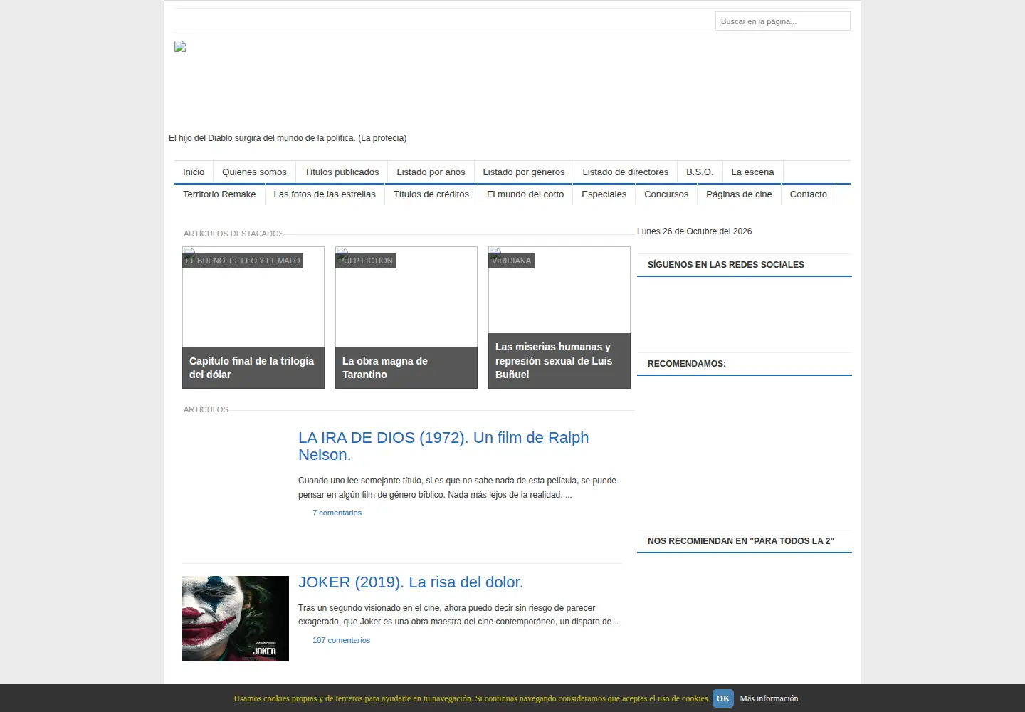Click the 'EL BUENO, EL FEO Y EL MALO' label
The height and width of the screenshot is (712, 1025).
[243, 261]
